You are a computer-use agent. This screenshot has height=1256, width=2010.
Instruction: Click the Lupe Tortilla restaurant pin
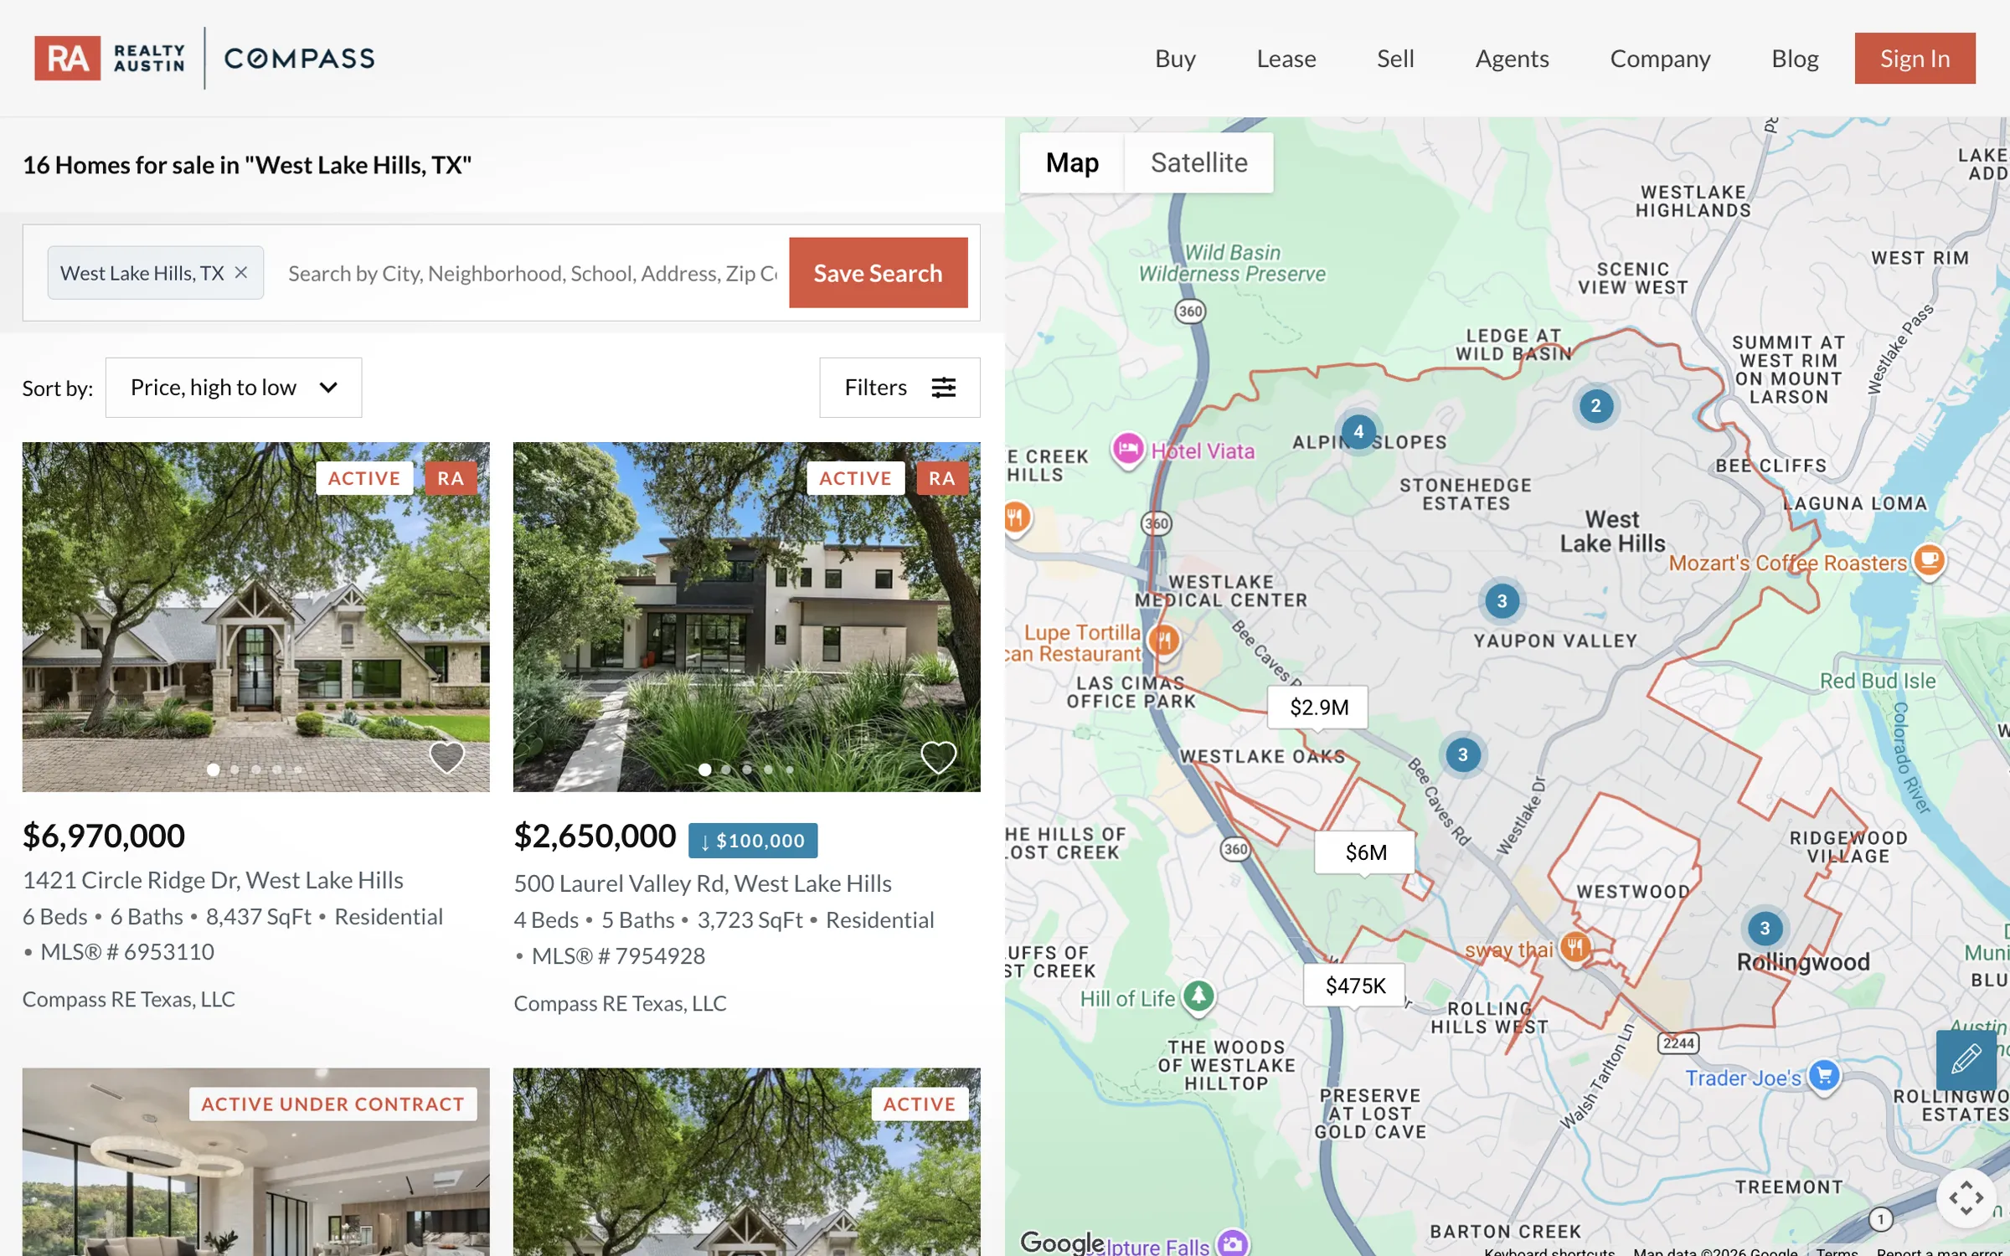click(x=1164, y=641)
